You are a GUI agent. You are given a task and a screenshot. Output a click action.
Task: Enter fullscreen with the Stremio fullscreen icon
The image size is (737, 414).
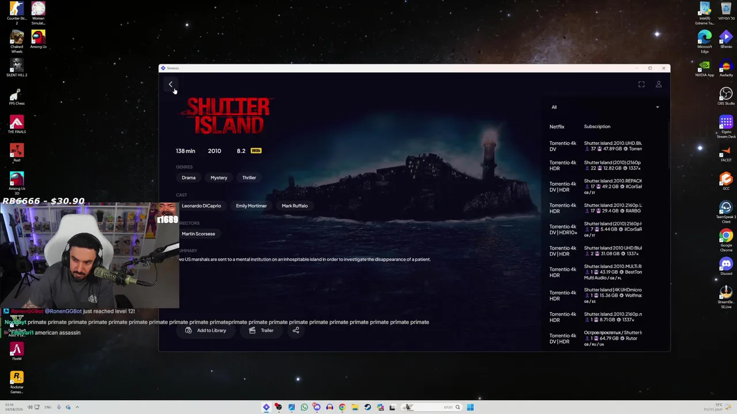641,85
